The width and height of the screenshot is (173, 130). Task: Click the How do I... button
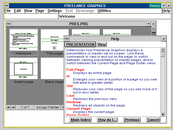[x=107, y=120]
